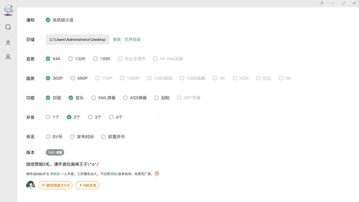Screen dimensions: 359x202
Task: Open the 周棋洛 author link
Action: point(55,174)
